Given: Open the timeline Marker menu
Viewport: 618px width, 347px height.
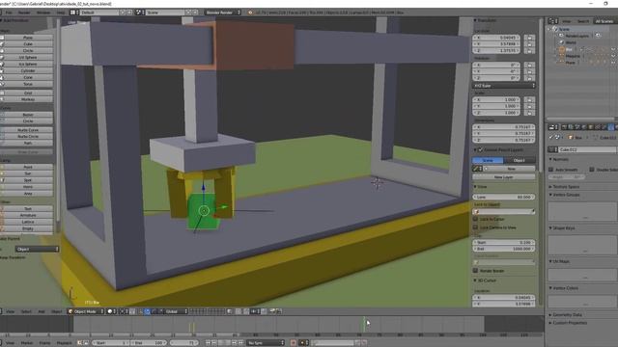Looking at the screenshot, I should coord(27,343).
